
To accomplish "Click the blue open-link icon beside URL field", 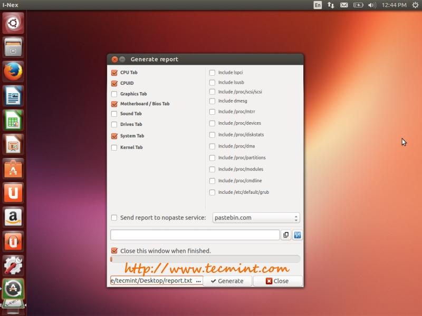I will tap(298, 235).
